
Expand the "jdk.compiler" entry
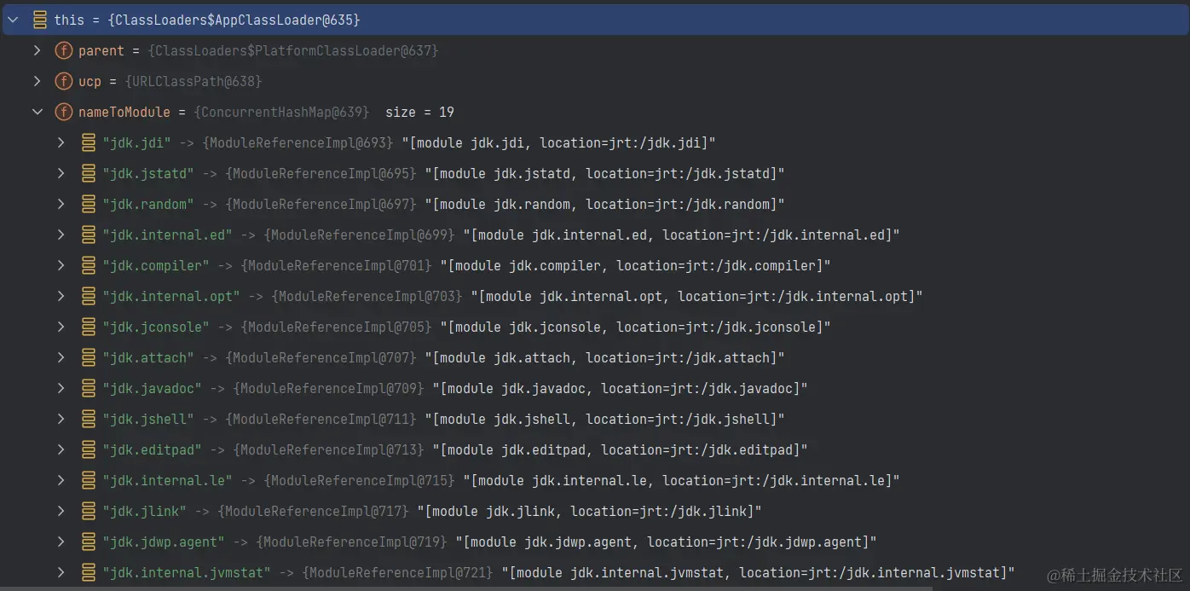61,265
